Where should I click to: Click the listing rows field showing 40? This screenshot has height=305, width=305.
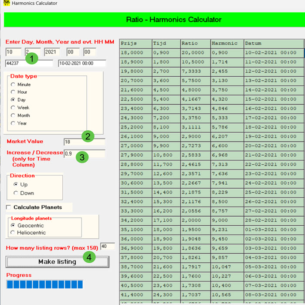[108, 246]
